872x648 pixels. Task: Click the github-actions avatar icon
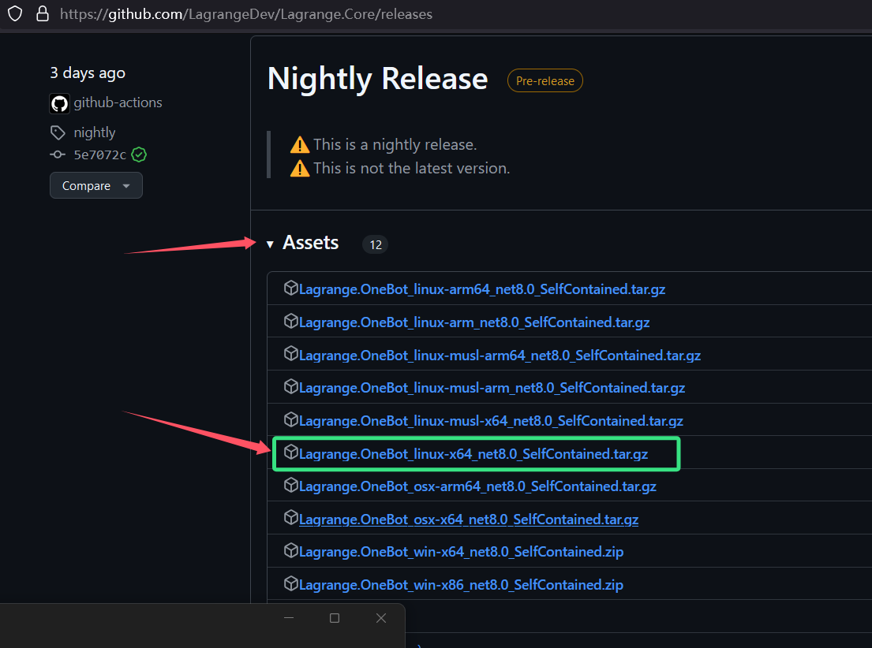pyautogui.click(x=59, y=103)
